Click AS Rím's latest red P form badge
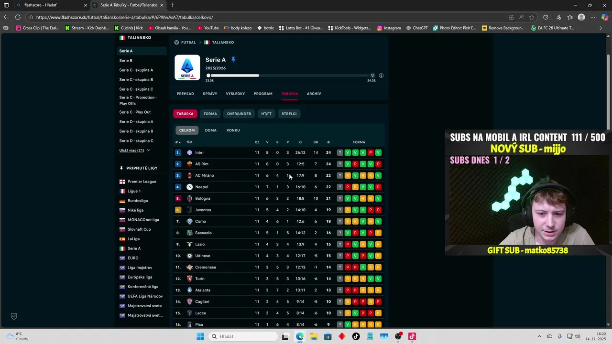Viewport: 612px width, 344px height. click(x=378, y=164)
